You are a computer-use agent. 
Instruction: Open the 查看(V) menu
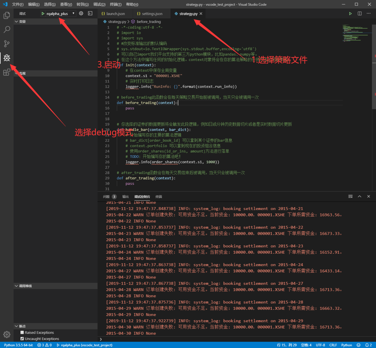coord(66,4)
